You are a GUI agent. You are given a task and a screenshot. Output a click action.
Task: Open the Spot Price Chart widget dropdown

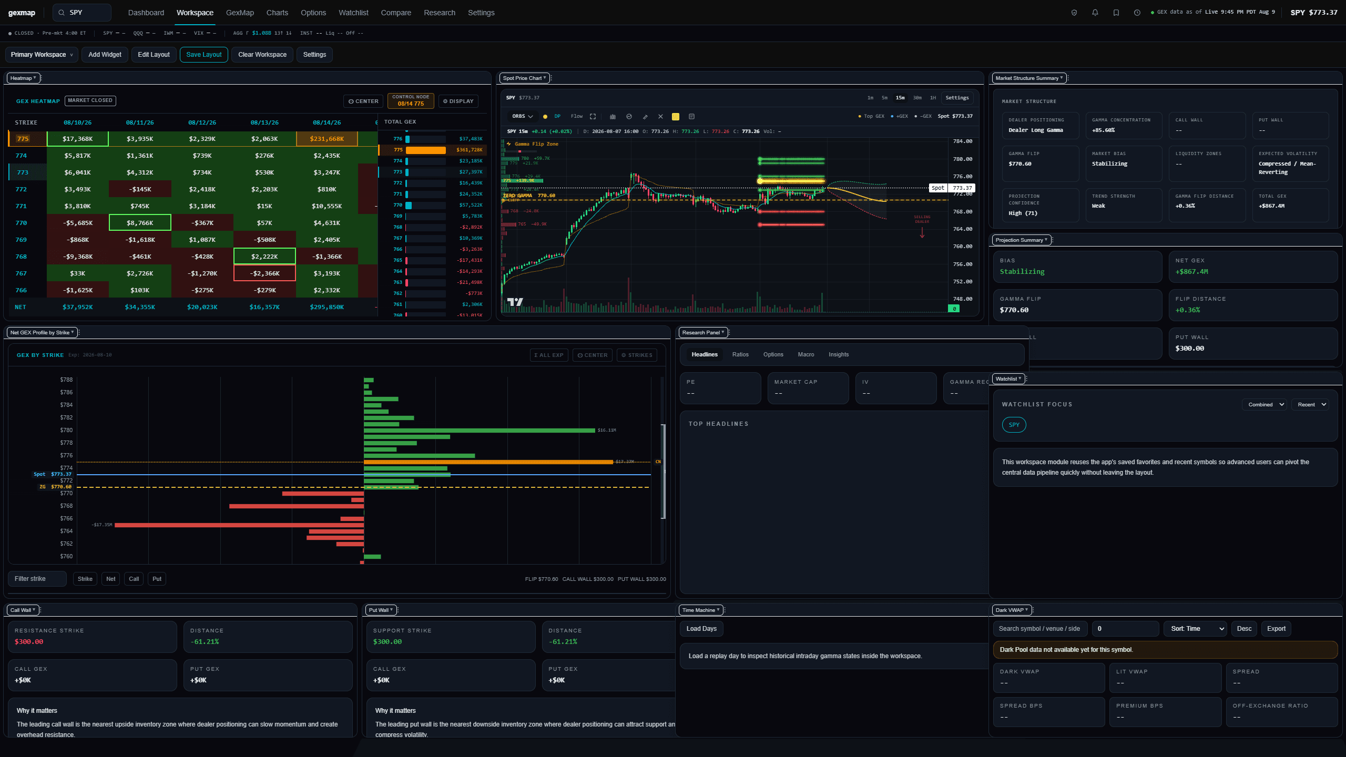coord(524,78)
